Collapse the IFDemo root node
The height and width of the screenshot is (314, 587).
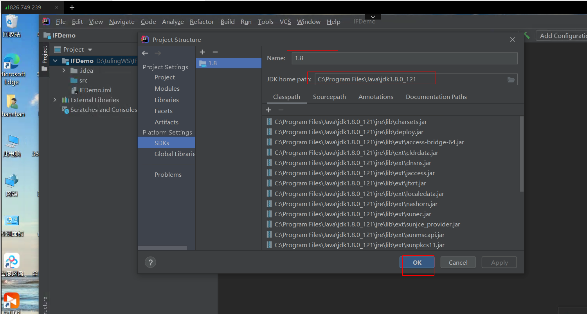coord(55,61)
